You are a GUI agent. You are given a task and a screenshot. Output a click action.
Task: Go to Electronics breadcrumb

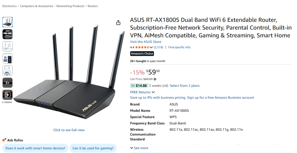[x=9, y=6]
